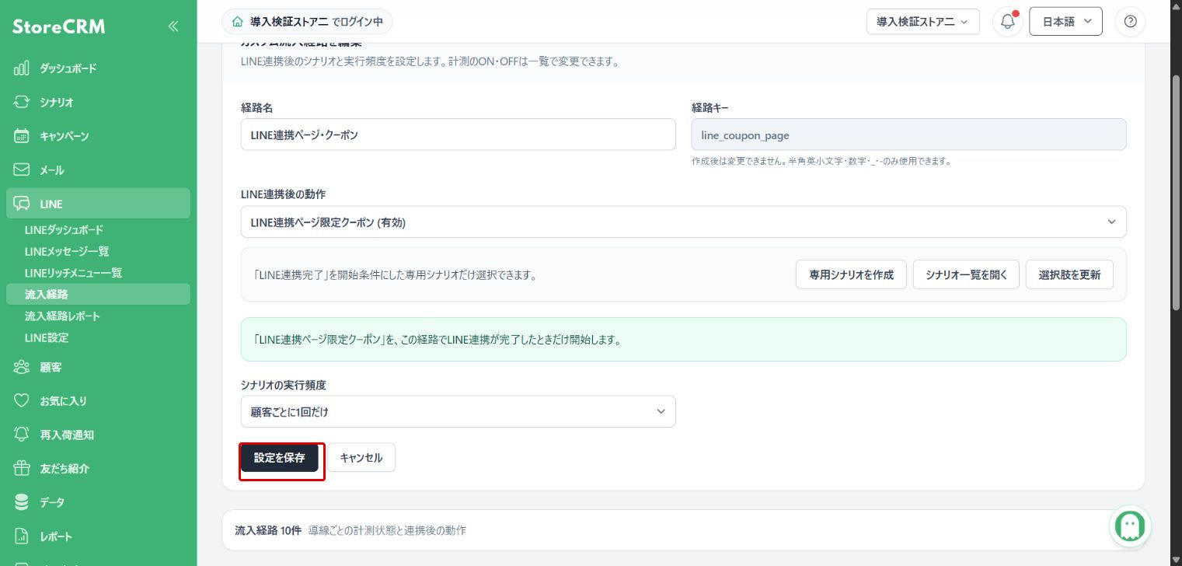Click the メール envelope icon
This screenshot has width=1182, height=566.
pyautogui.click(x=22, y=169)
